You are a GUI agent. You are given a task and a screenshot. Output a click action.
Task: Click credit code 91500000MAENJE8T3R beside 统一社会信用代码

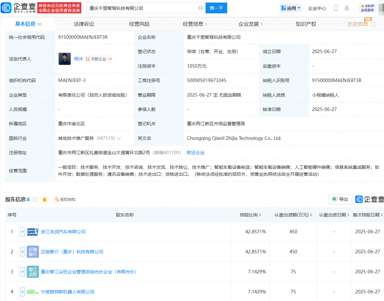tap(83, 37)
